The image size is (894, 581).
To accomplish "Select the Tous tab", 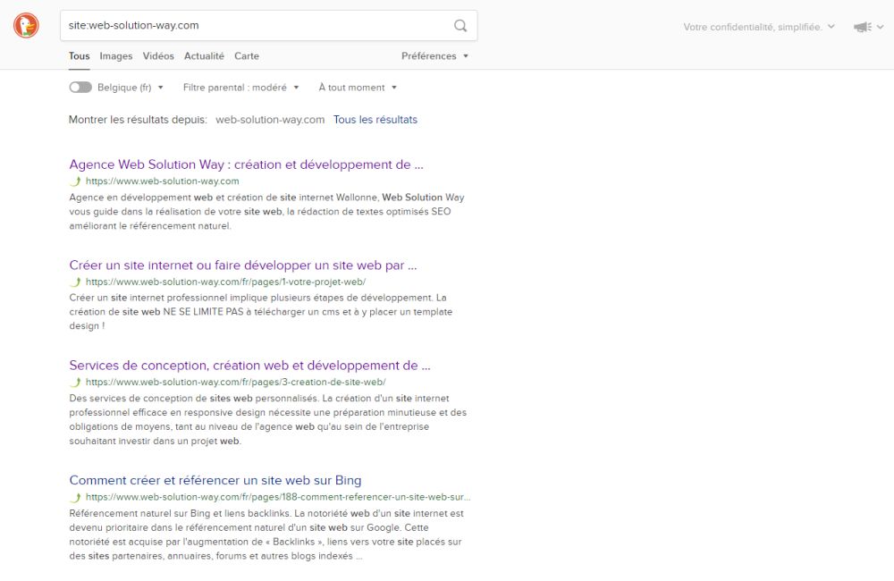I will pos(80,56).
